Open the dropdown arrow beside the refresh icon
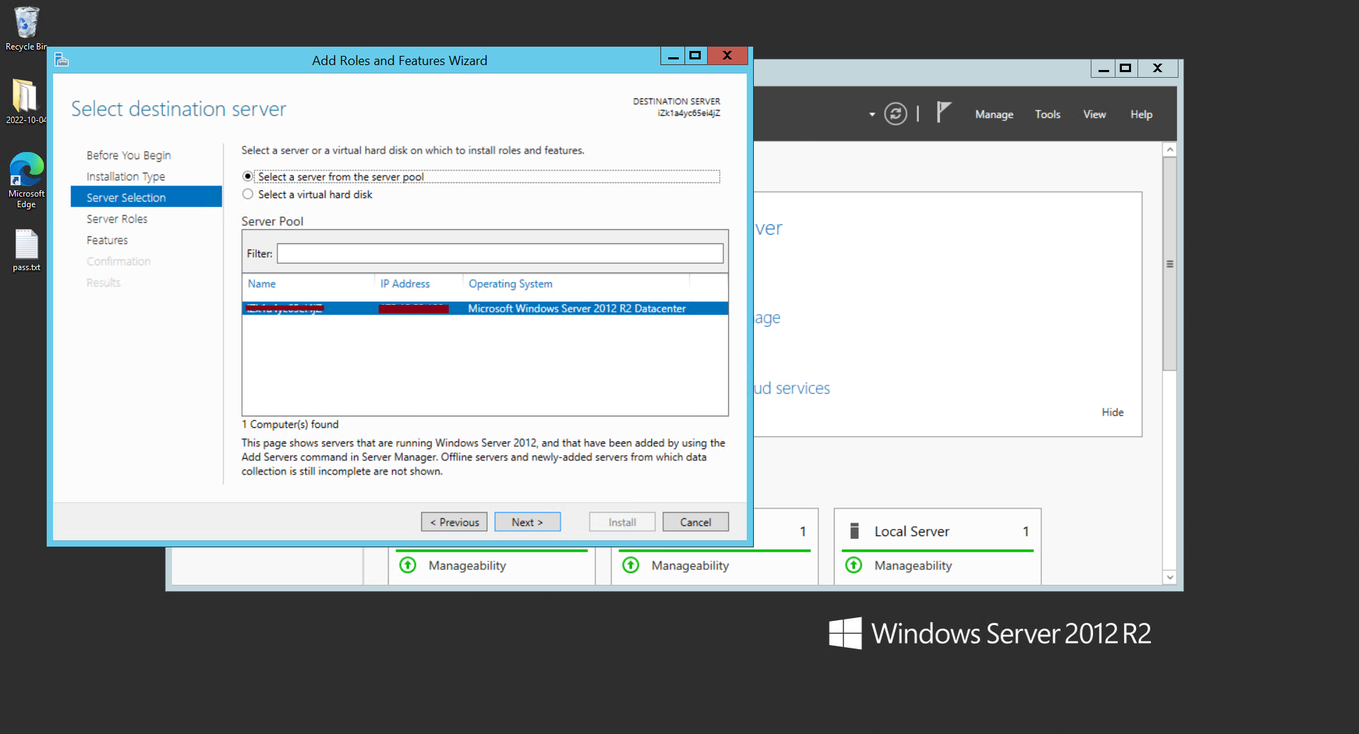 (x=872, y=115)
